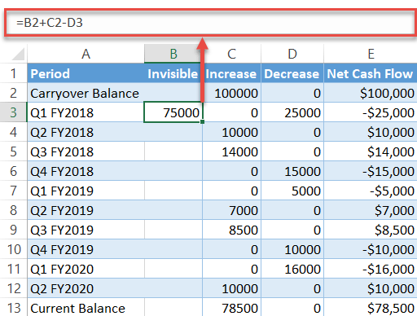Select column C header
Image resolution: width=417 pixels, height=316 pixels.
point(231,54)
